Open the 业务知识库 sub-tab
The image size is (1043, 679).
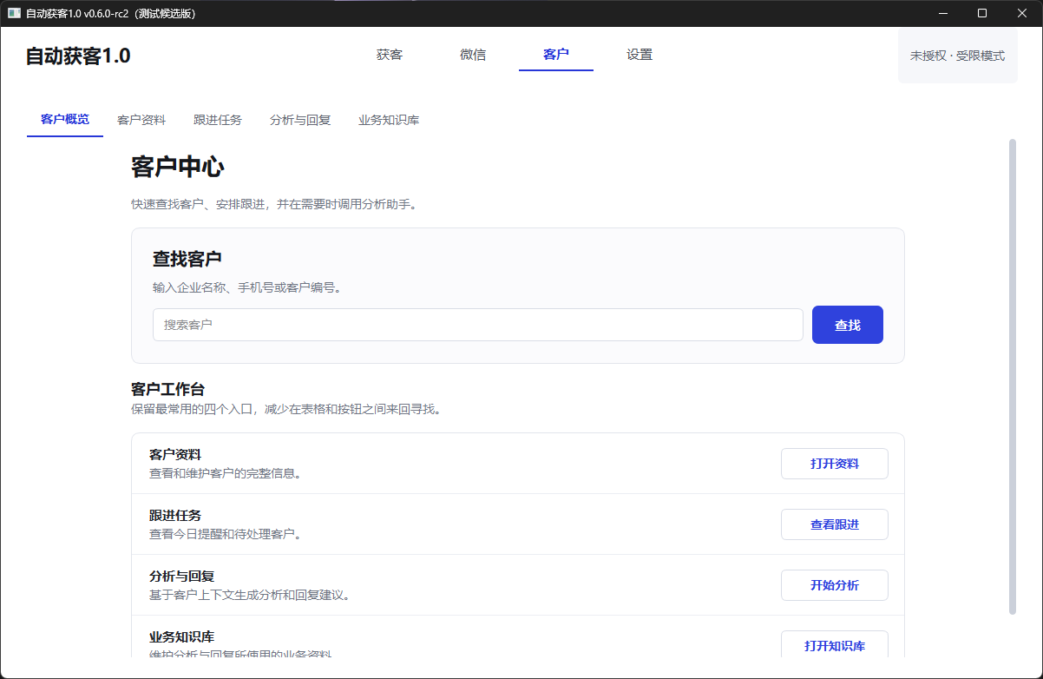[x=389, y=120]
